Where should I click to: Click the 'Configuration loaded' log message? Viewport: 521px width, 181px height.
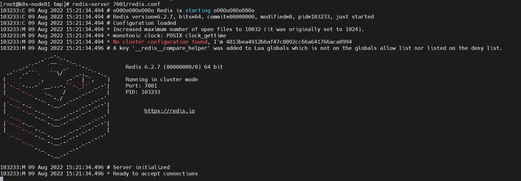click(x=144, y=23)
